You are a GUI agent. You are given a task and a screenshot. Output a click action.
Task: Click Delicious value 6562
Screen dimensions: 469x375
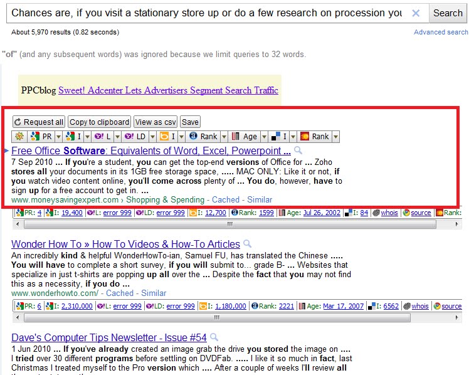coord(391,306)
